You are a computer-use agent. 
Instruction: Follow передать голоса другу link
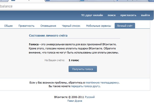(x=85, y=86)
